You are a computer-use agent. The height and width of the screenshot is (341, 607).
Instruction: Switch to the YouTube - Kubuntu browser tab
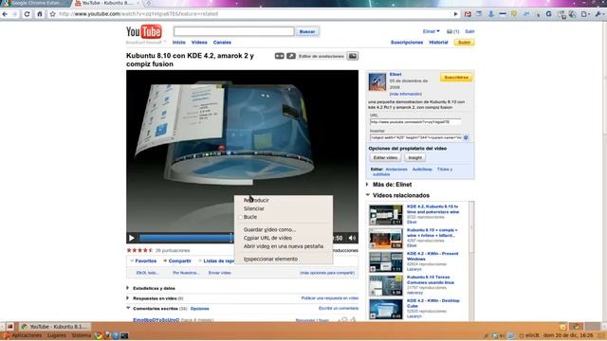click(106, 3)
